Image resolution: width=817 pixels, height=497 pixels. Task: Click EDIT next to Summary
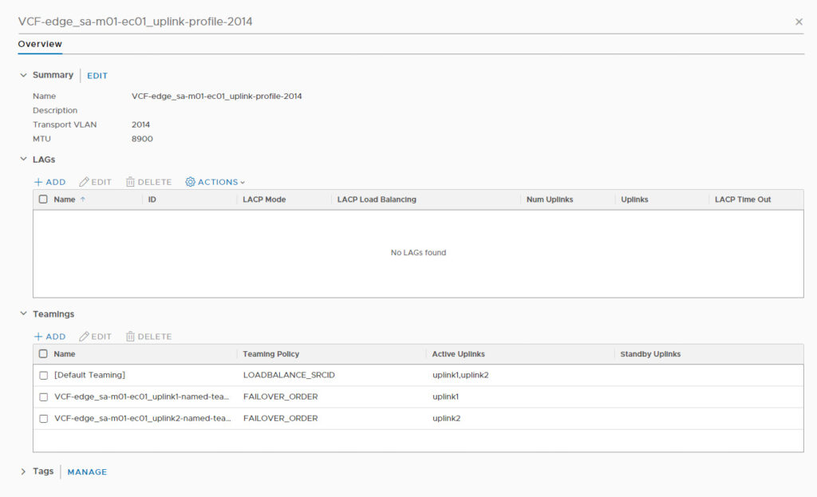pyautogui.click(x=97, y=76)
